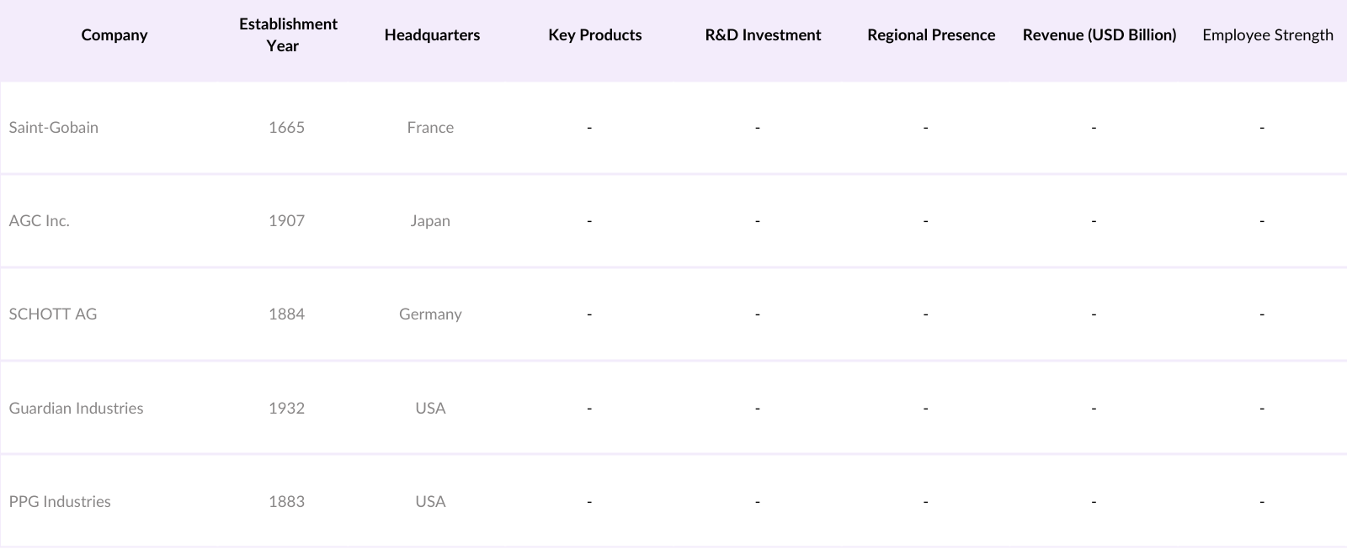The width and height of the screenshot is (1347, 549).
Task: Click the R&D Investment column header
Action: [763, 35]
